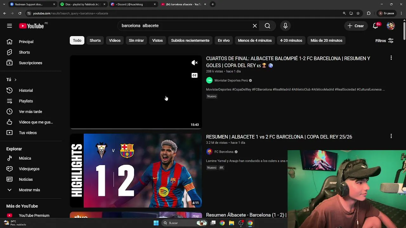Screen dimensions: 406x228
Task: Open Movistar Deportes Perú channel avatar
Action: [x=209, y=80]
